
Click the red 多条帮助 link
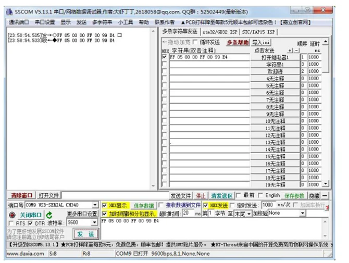tap(238, 42)
